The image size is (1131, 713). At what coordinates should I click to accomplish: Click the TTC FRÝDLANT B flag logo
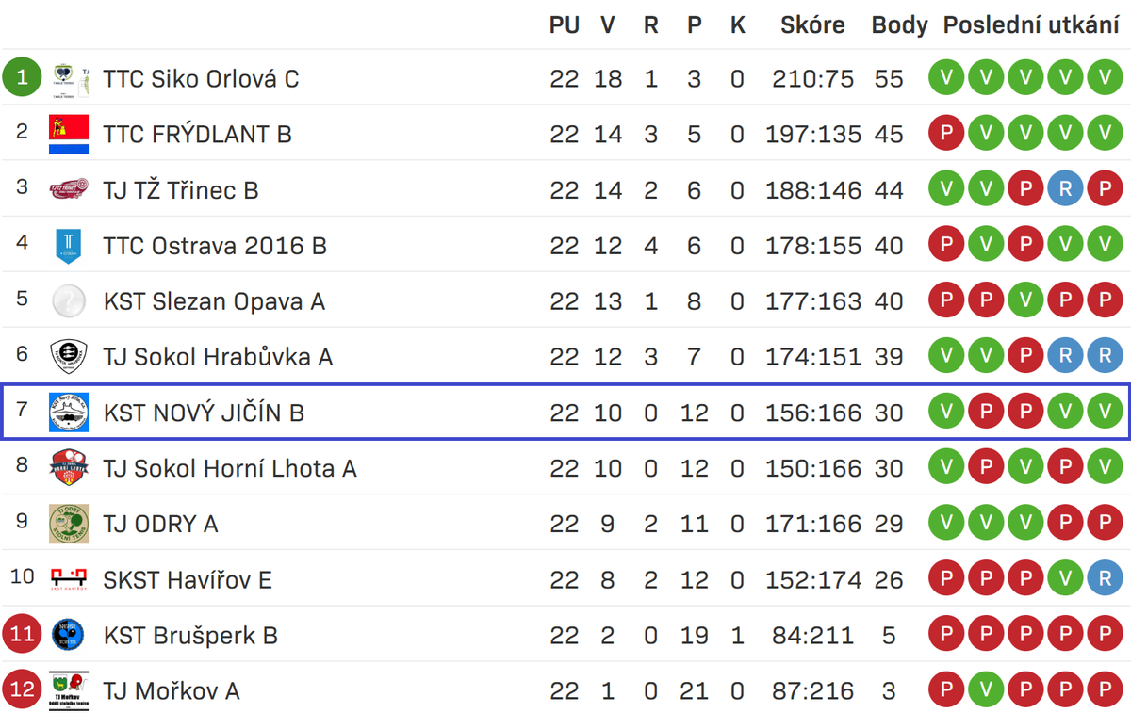pos(69,135)
